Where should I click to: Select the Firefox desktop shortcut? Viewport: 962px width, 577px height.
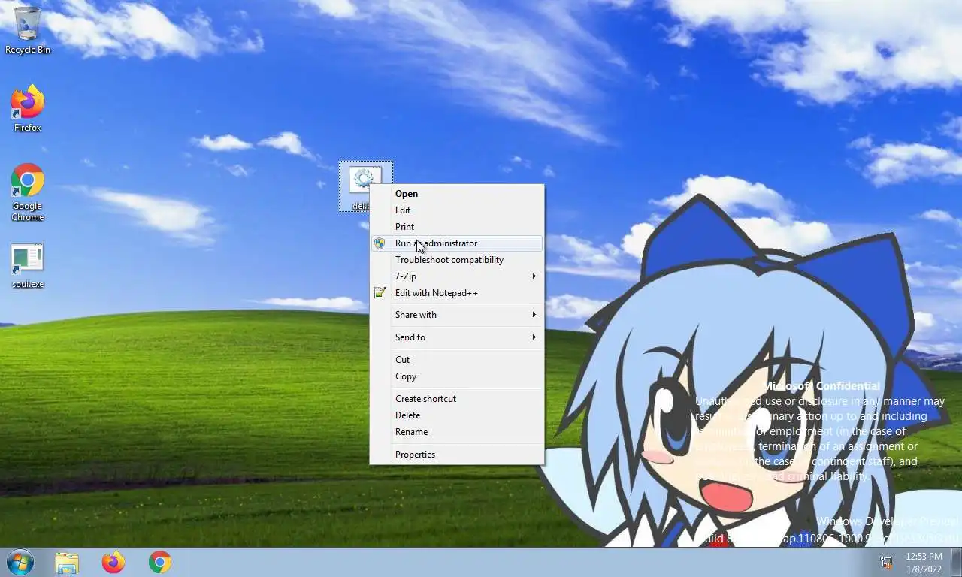coord(28,110)
